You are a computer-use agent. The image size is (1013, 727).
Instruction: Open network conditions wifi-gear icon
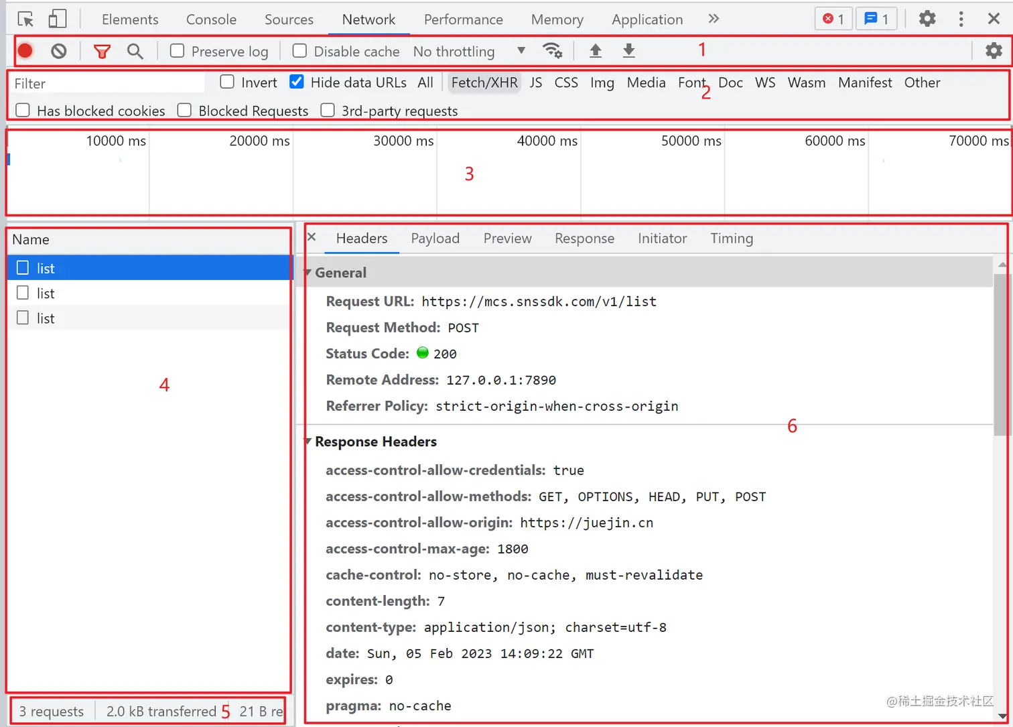coord(552,51)
